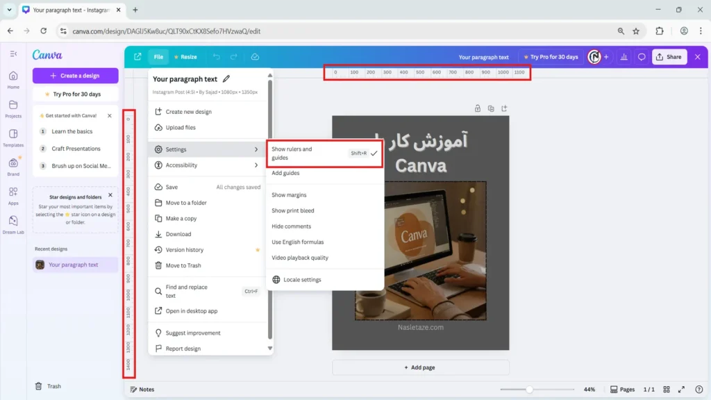
Task: Open Video playback quality
Action: (325, 258)
